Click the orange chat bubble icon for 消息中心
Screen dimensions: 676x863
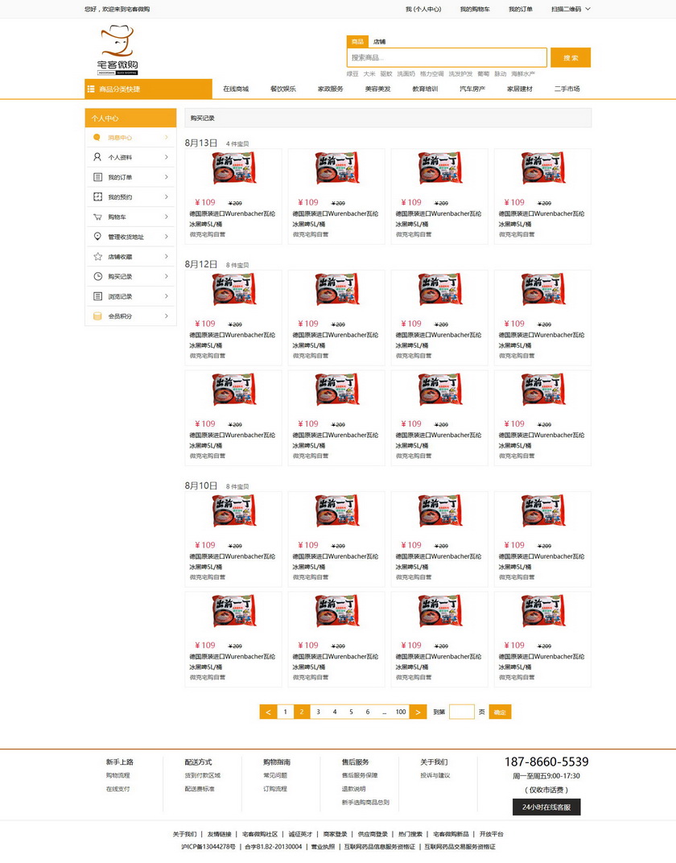tap(97, 137)
